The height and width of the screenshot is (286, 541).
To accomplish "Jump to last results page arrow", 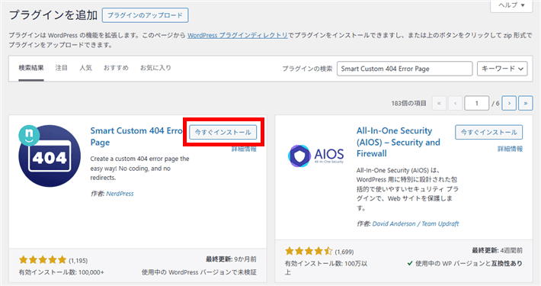I will (526, 103).
